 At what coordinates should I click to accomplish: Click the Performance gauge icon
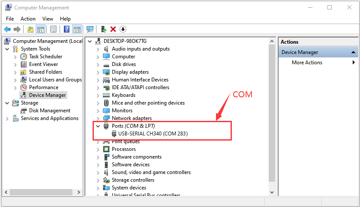(24, 87)
